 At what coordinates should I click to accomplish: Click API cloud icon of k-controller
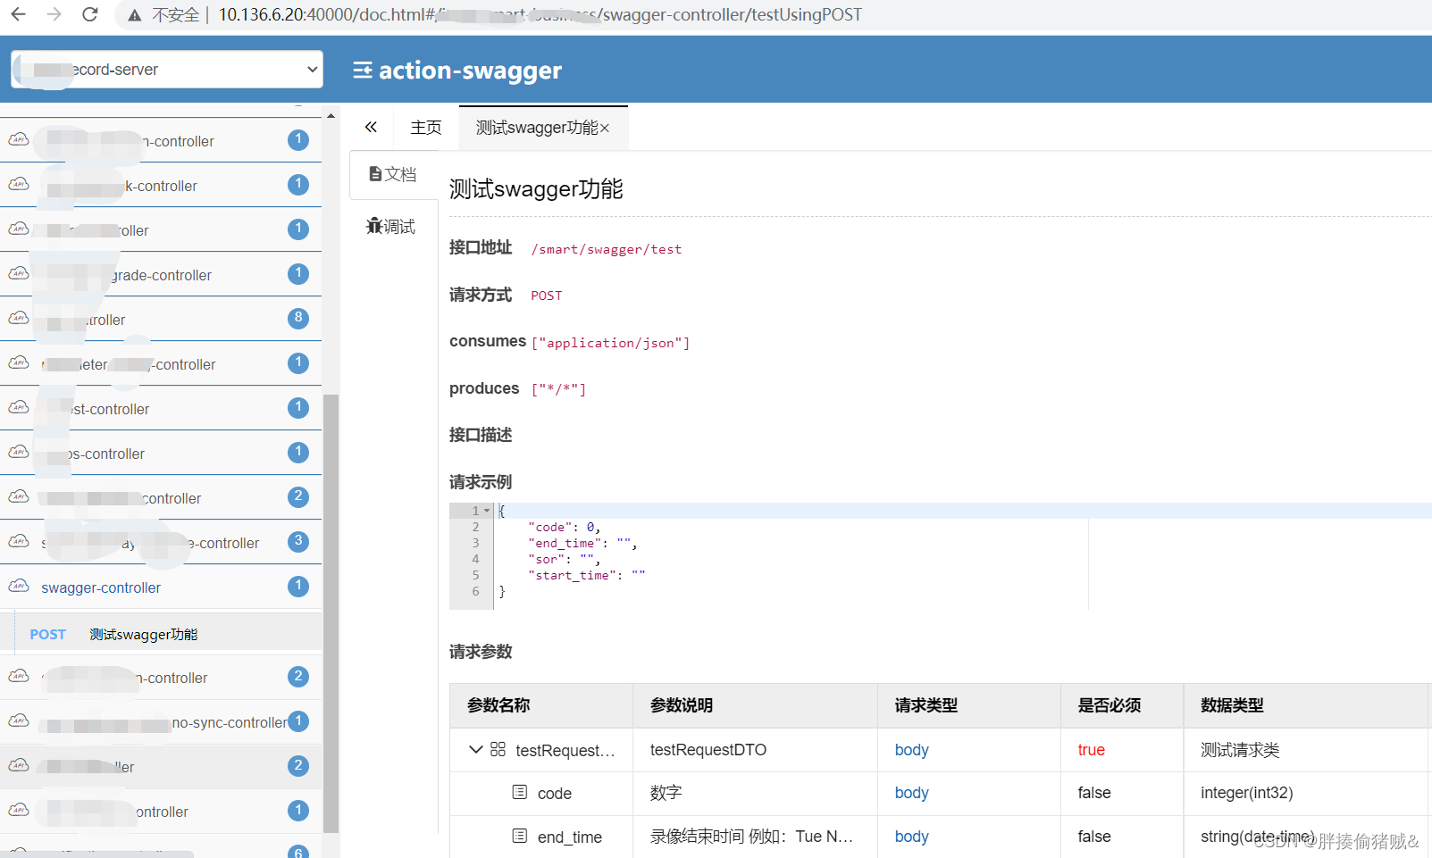[x=19, y=184]
